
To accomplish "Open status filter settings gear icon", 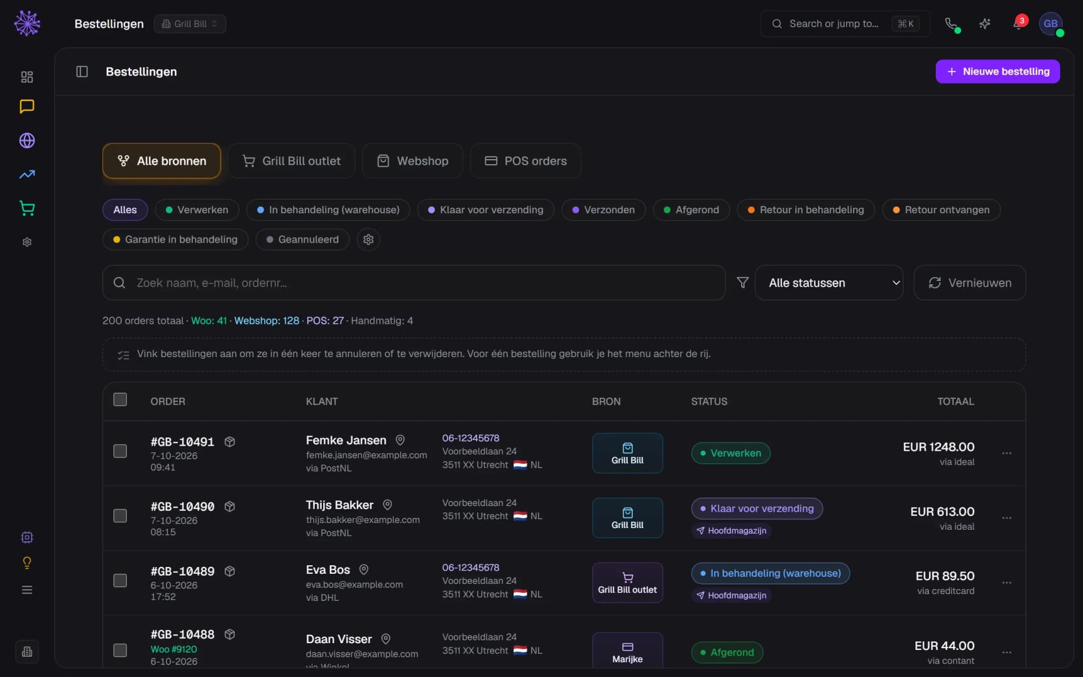I will pyautogui.click(x=368, y=240).
